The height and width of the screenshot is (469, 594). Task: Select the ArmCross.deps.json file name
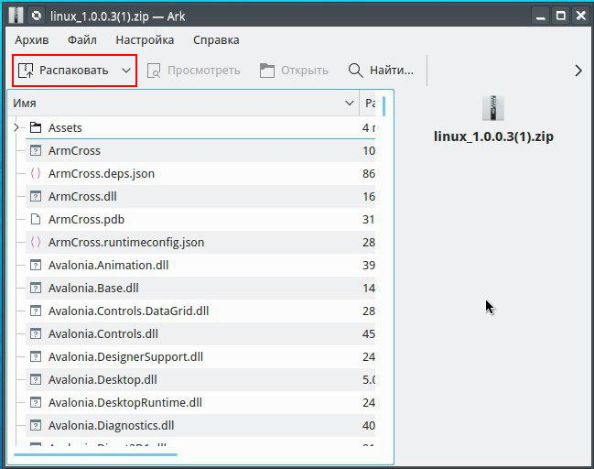coord(102,174)
